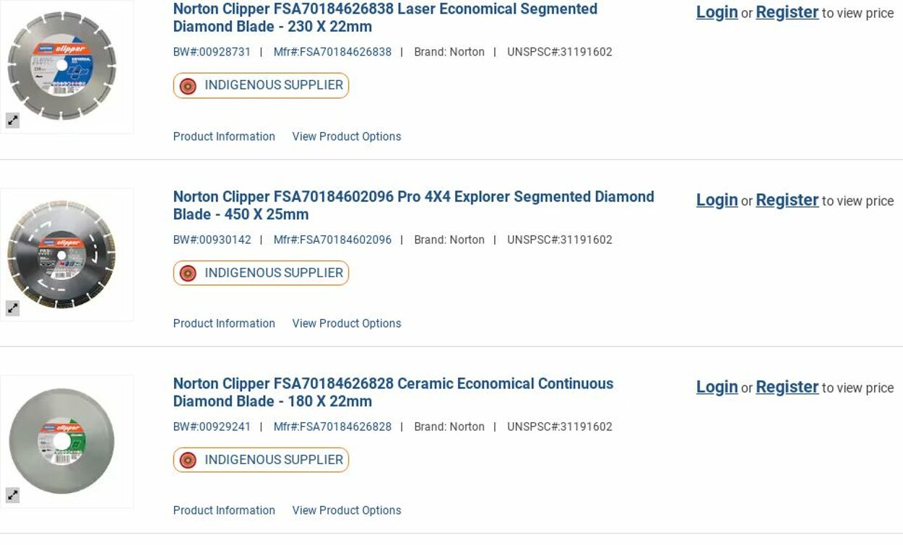The image size is (903, 545).
Task: Open Ceramic Economical Continuous blade thumbnail
Action: 62,441
